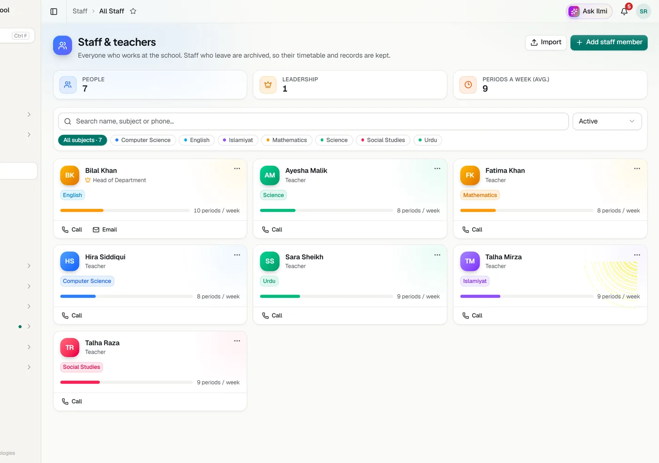
Task: Click Bilal Khan's periods progress bar
Action: pyautogui.click(x=125, y=210)
